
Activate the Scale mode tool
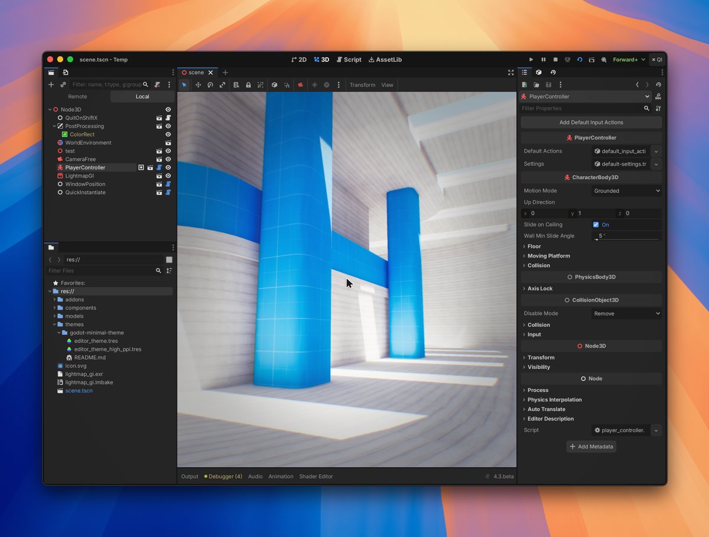(222, 85)
